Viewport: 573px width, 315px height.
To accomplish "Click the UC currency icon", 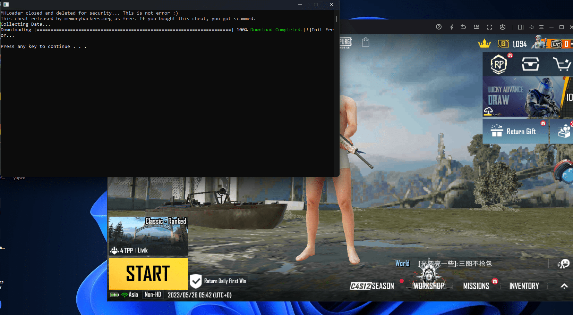I will coord(556,44).
